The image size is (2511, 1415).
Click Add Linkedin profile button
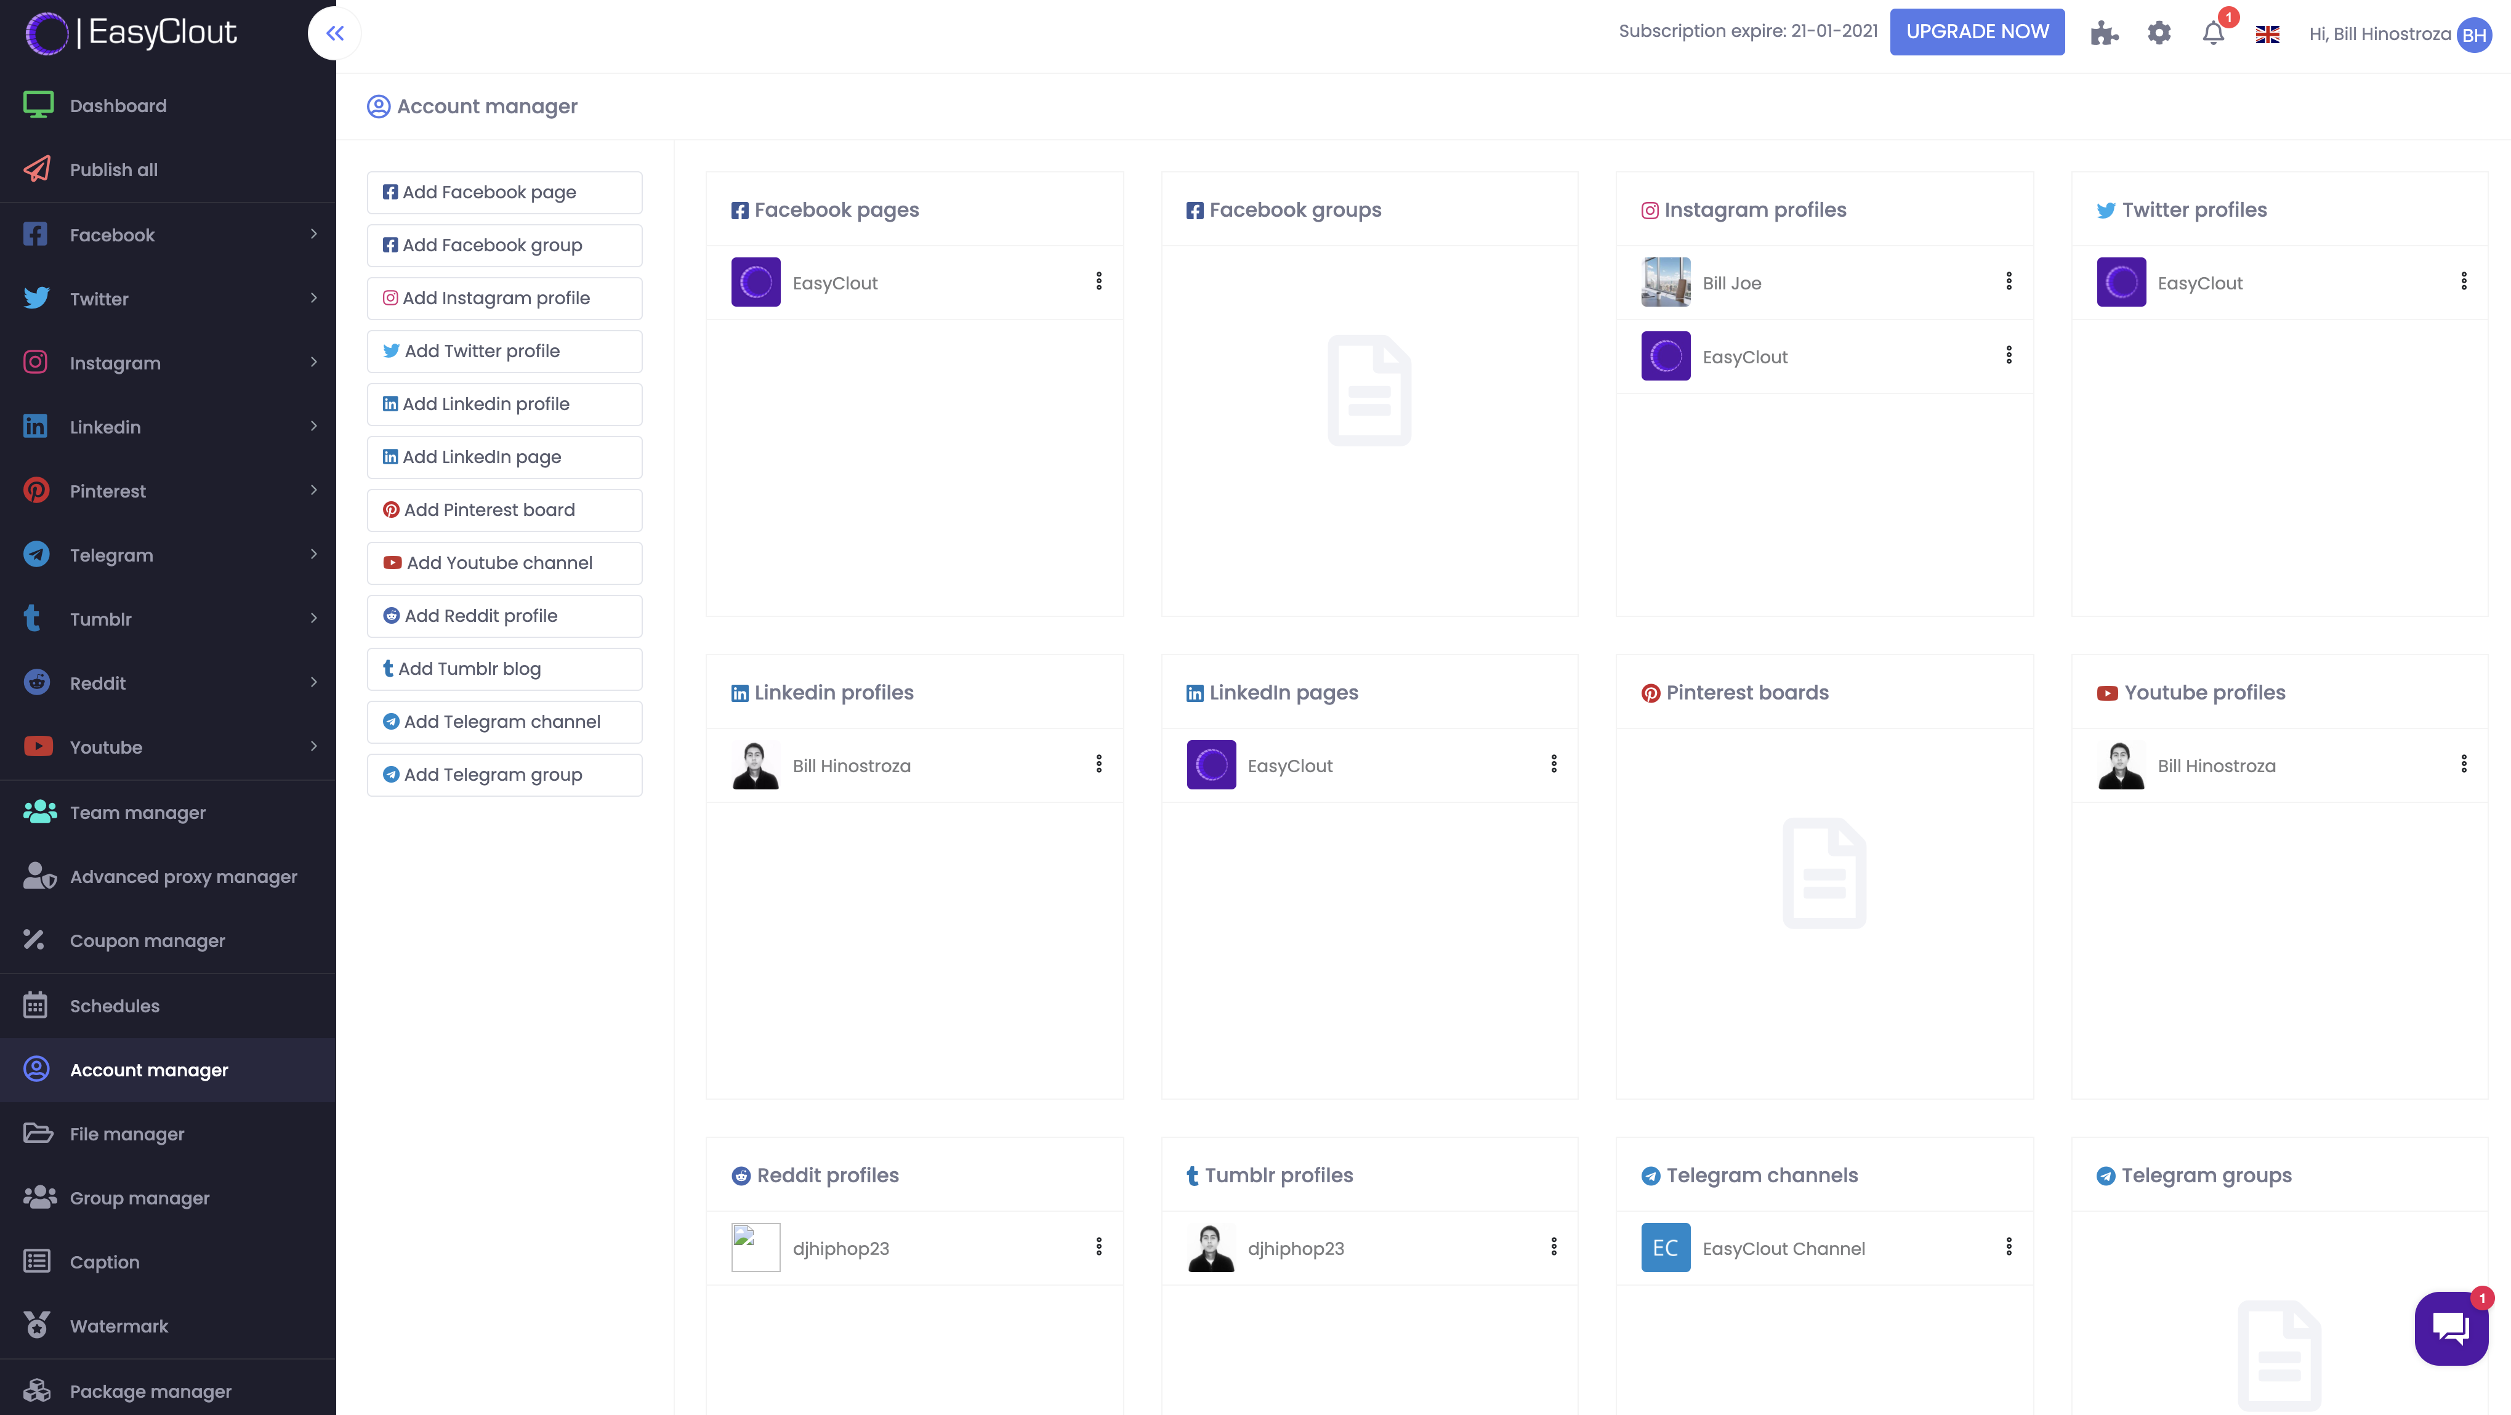pyautogui.click(x=504, y=405)
